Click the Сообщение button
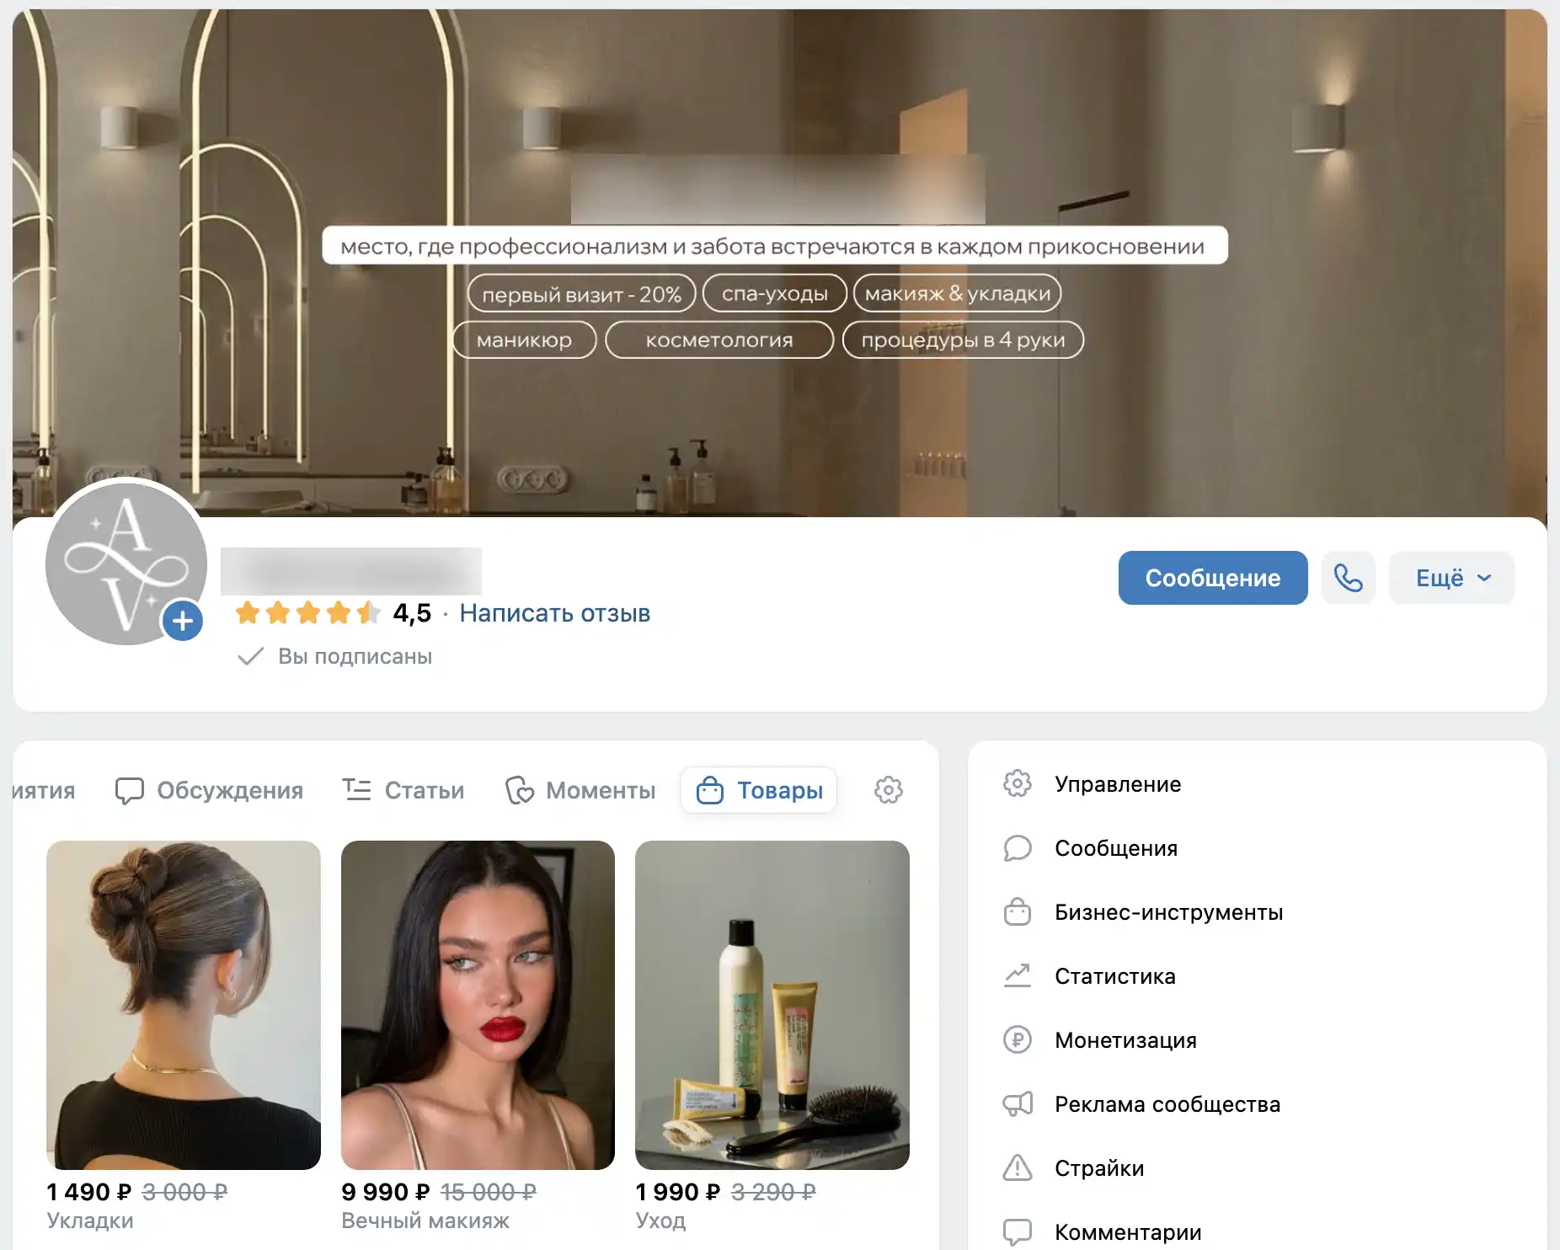The height and width of the screenshot is (1250, 1560). [1213, 578]
